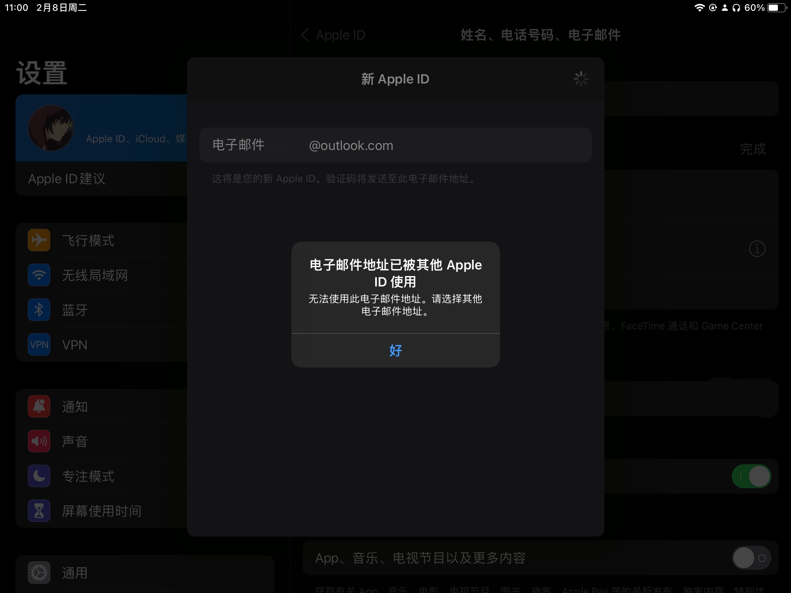The height and width of the screenshot is (593, 791).
Task: Tap the Airplane Mode icon
Action: [39, 240]
